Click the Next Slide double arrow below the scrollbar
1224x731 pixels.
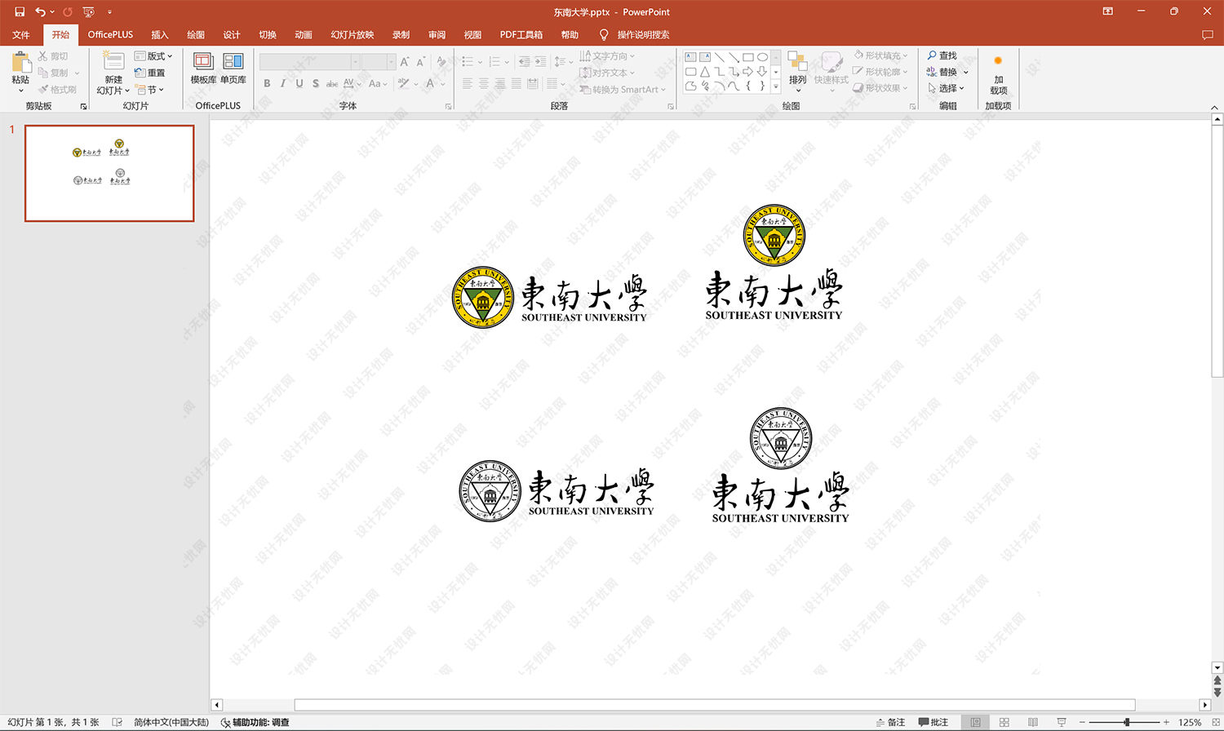[1217, 692]
